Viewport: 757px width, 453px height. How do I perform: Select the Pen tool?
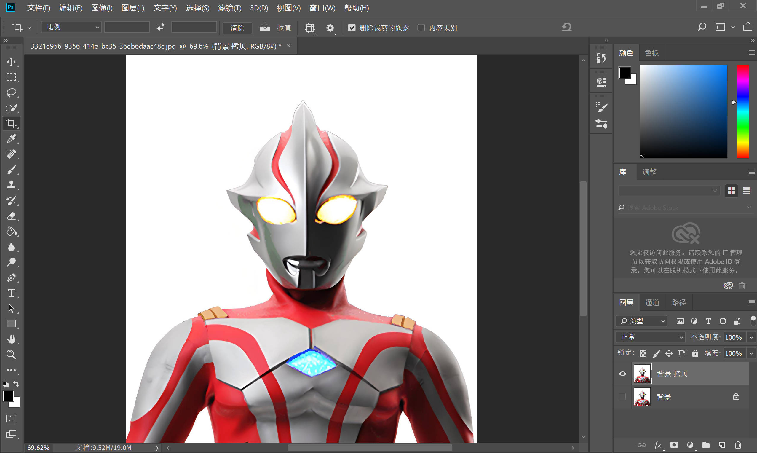pos(11,277)
